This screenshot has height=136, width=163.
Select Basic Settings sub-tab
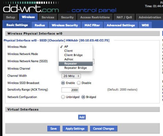coord(17,25)
